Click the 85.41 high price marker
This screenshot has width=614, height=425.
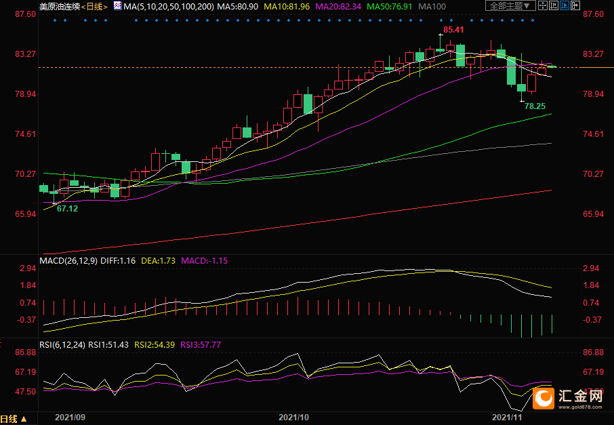[453, 31]
